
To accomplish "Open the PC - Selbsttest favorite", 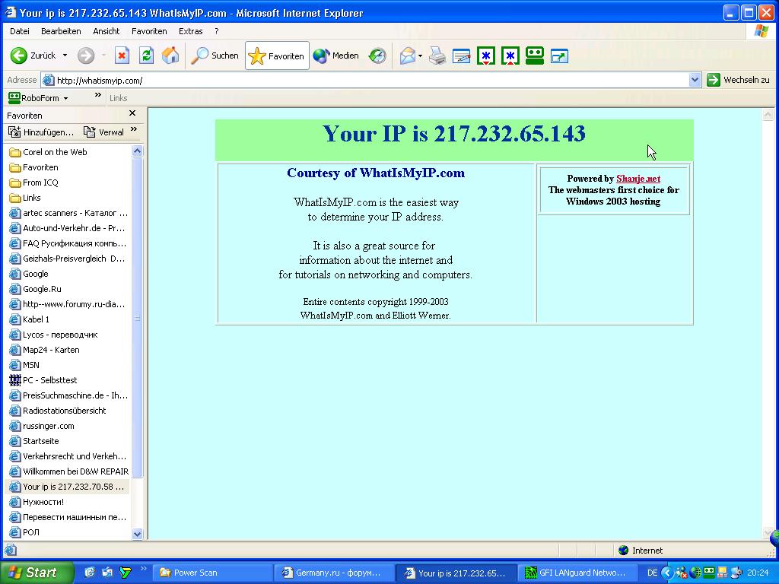I will 43,380.
